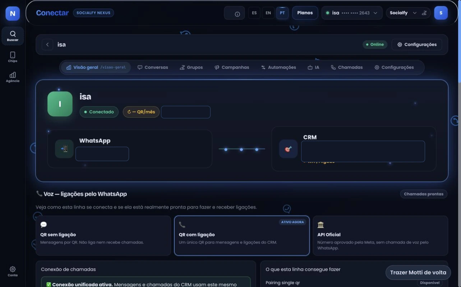The height and width of the screenshot is (287, 461).
Task: Expand the isa 2643 line selector
Action: click(352, 13)
